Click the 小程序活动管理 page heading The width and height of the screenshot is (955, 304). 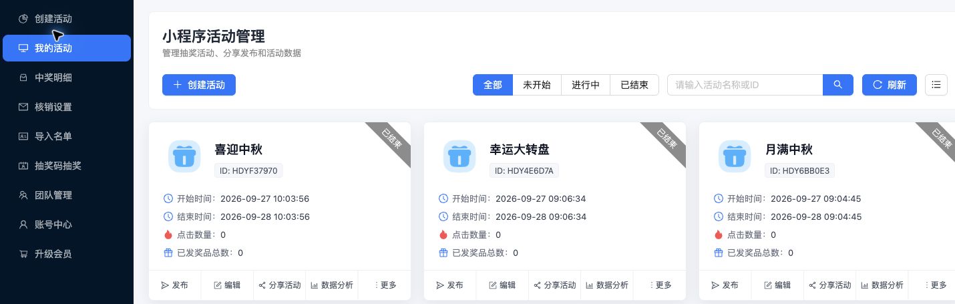tap(214, 36)
